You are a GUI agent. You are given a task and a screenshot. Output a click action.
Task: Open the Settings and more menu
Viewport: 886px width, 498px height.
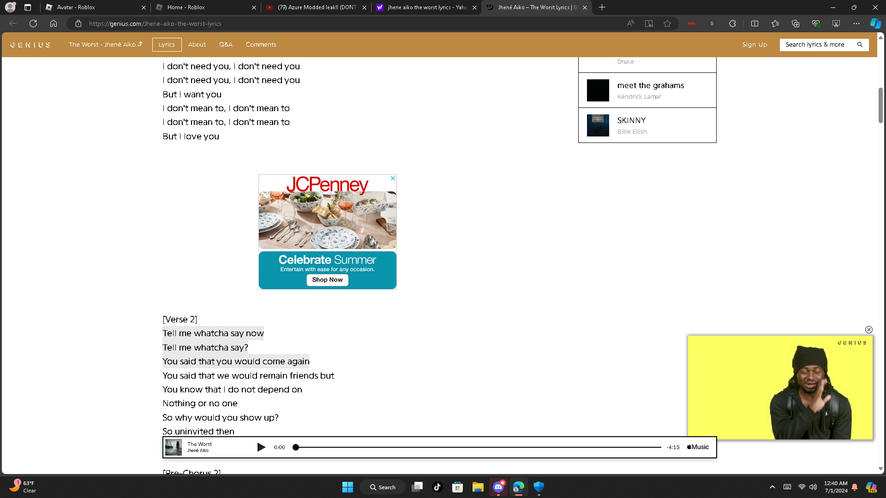point(856,24)
